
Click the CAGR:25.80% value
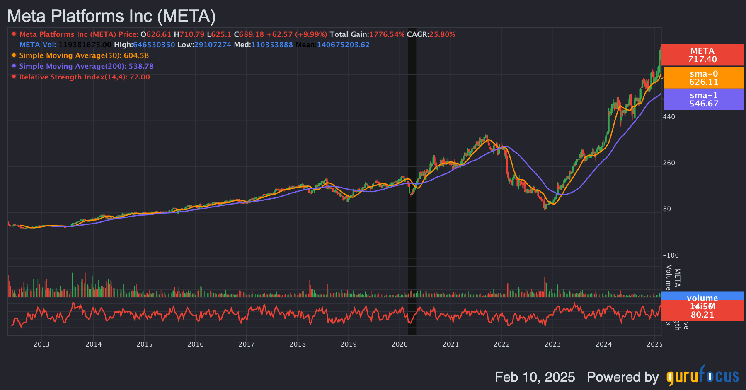pos(431,34)
